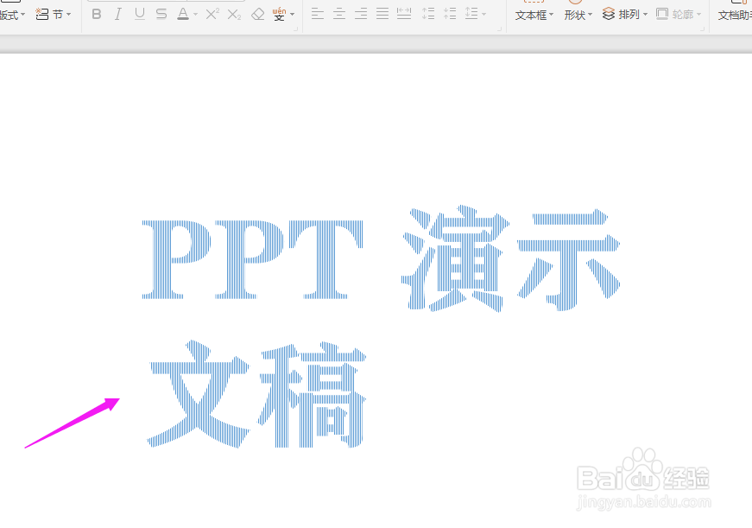
Task: Clear formatting with the eraser icon
Action: pyautogui.click(x=256, y=13)
